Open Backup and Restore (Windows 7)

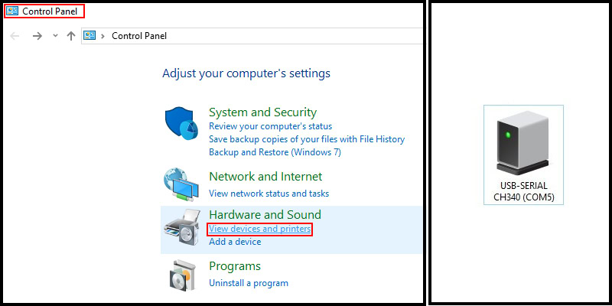coord(275,152)
